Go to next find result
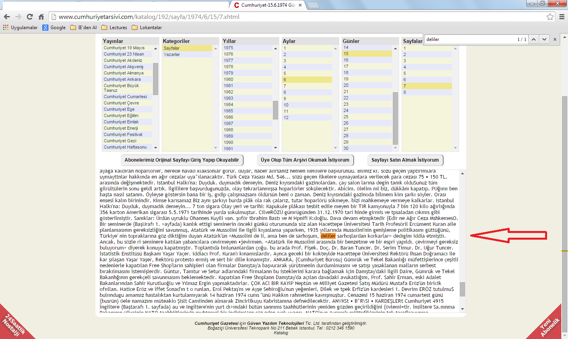The height and width of the screenshot is (339, 568). pos(544,39)
